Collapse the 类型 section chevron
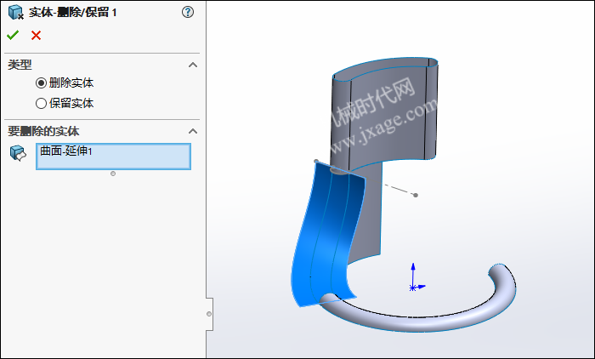 (x=193, y=65)
